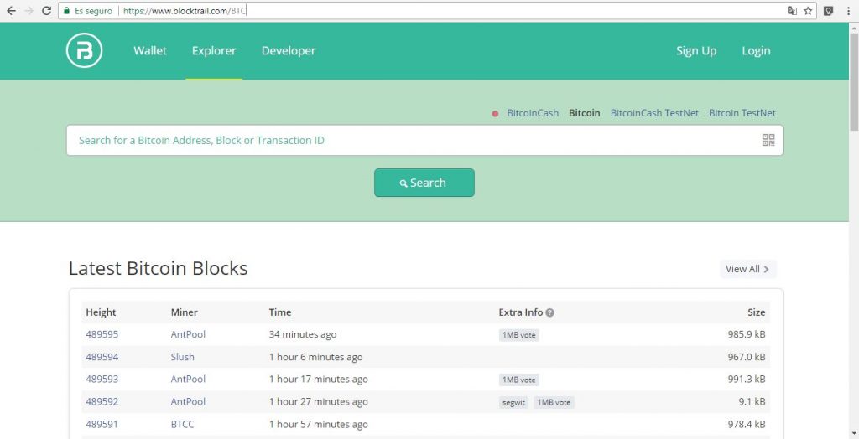Viewport: 859px width, 439px height.
Task: Reload the page with refresh icon
Action: (x=47, y=10)
